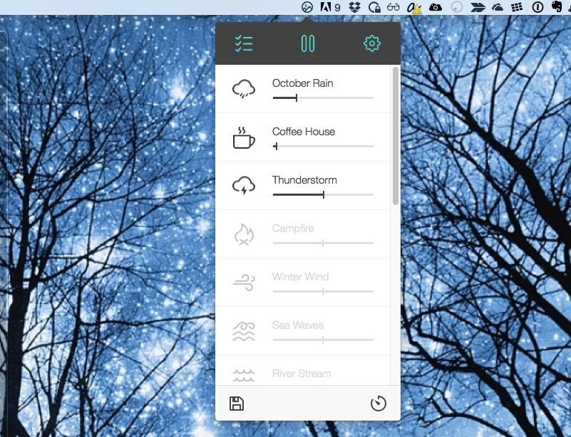Click the sound list scrollbar
The width and height of the screenshot is (571, 437).
[396, 136]
